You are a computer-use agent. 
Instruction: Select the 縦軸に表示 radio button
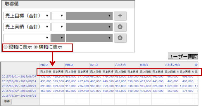[x=6, y=47]
